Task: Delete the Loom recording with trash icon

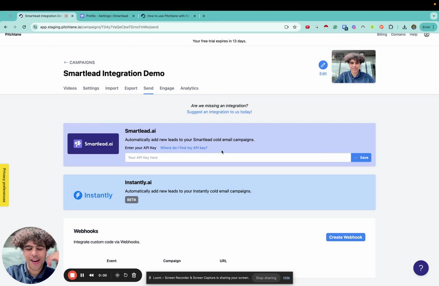Action: pos(134,275)
